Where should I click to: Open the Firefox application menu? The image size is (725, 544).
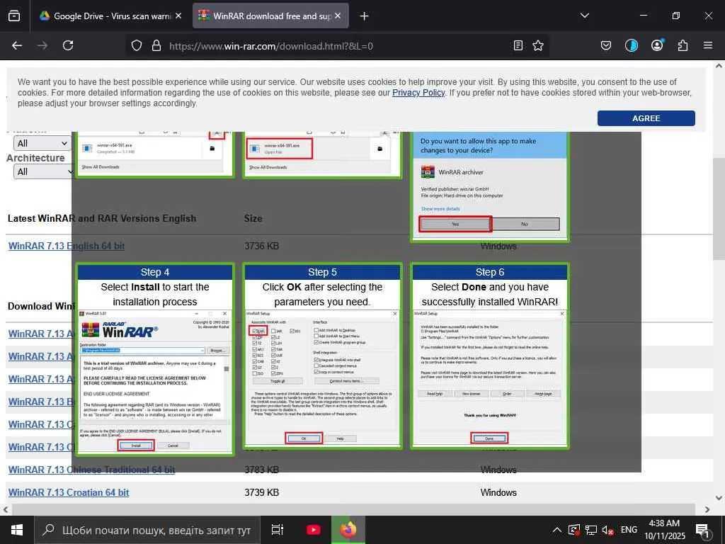(x=708, y=45)
